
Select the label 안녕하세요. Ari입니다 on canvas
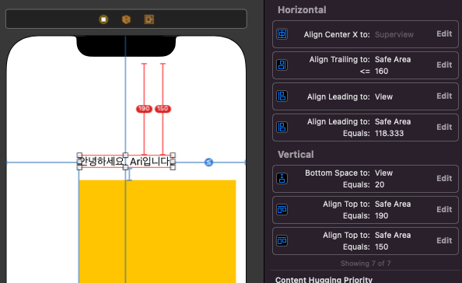point(126,162)
